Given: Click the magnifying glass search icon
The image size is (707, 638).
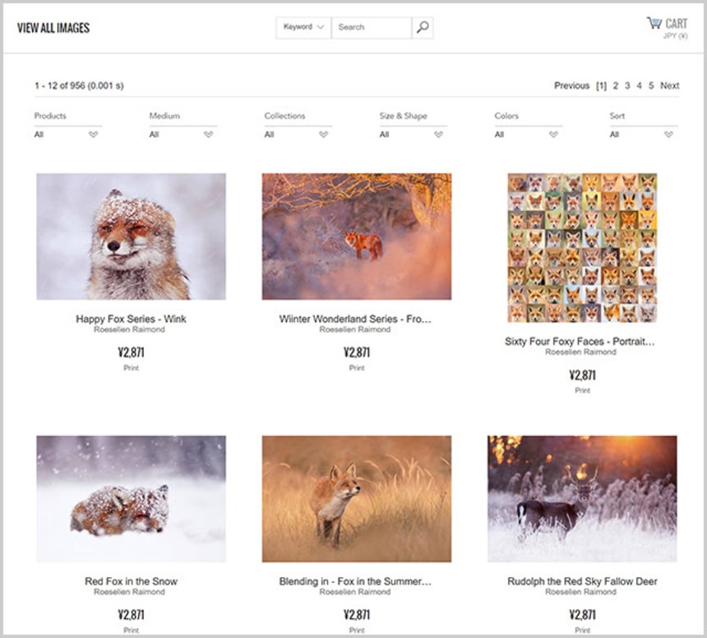Looking at the screenshot, I should (x=422, y=27).
